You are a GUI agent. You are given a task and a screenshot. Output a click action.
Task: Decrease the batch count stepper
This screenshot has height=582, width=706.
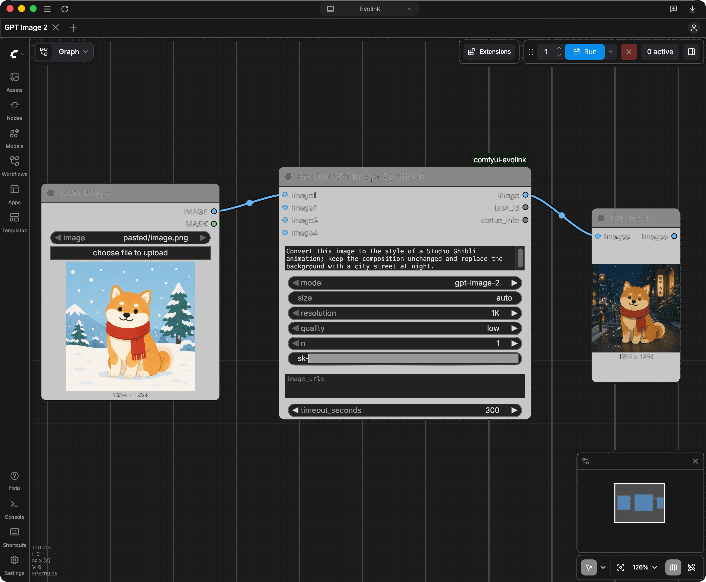(x=559, y=55)
